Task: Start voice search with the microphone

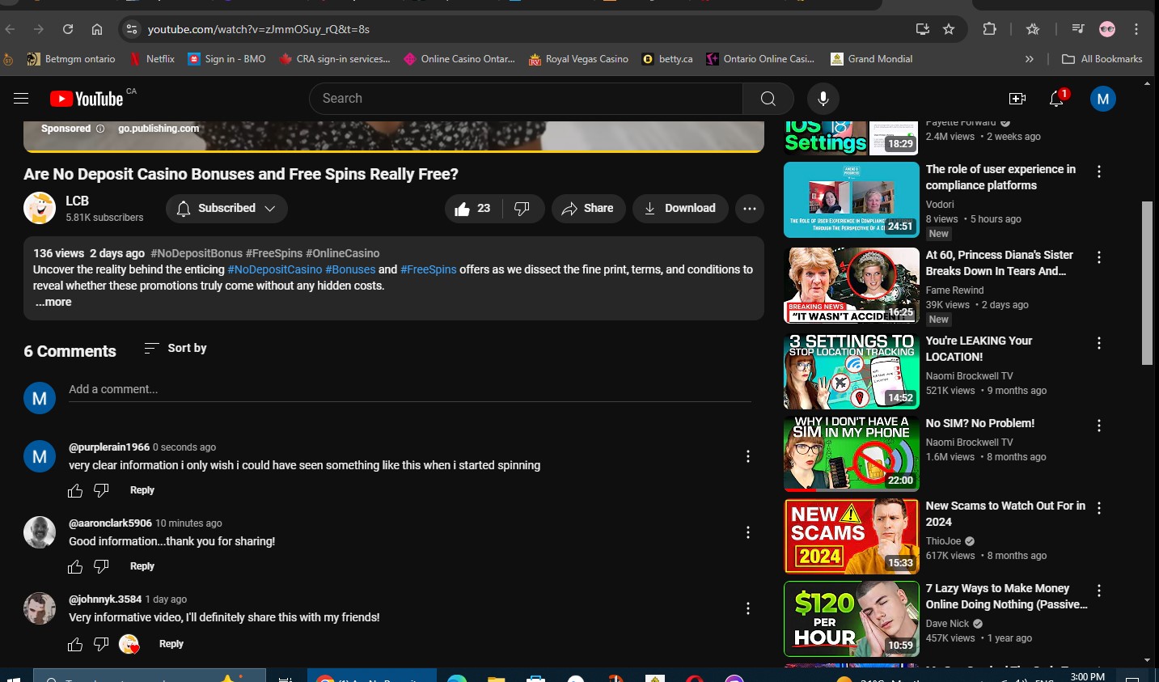Action: click(823, 99)
